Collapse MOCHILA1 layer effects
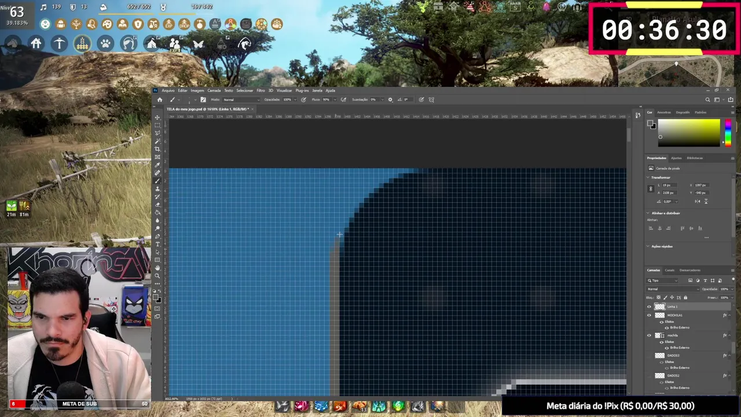The height and width of the screenshot is (417, 741). tap(729, 315)
